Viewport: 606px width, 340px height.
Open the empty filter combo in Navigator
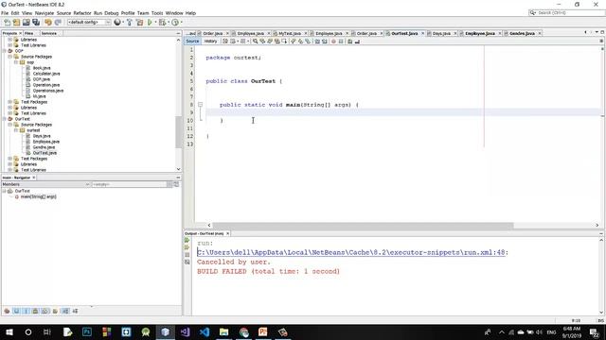pyautogui.click(x=132, y=185)
